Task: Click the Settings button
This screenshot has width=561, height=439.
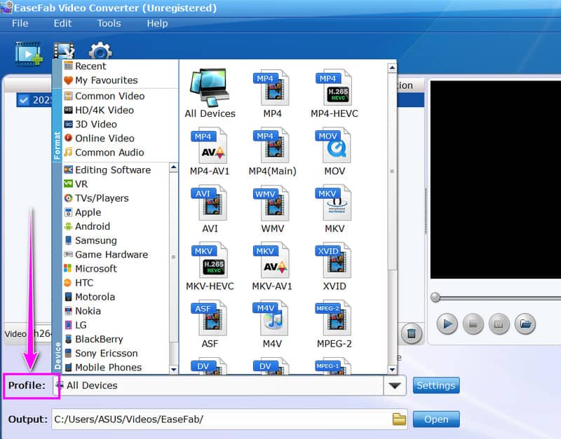Action: (435, 385)
